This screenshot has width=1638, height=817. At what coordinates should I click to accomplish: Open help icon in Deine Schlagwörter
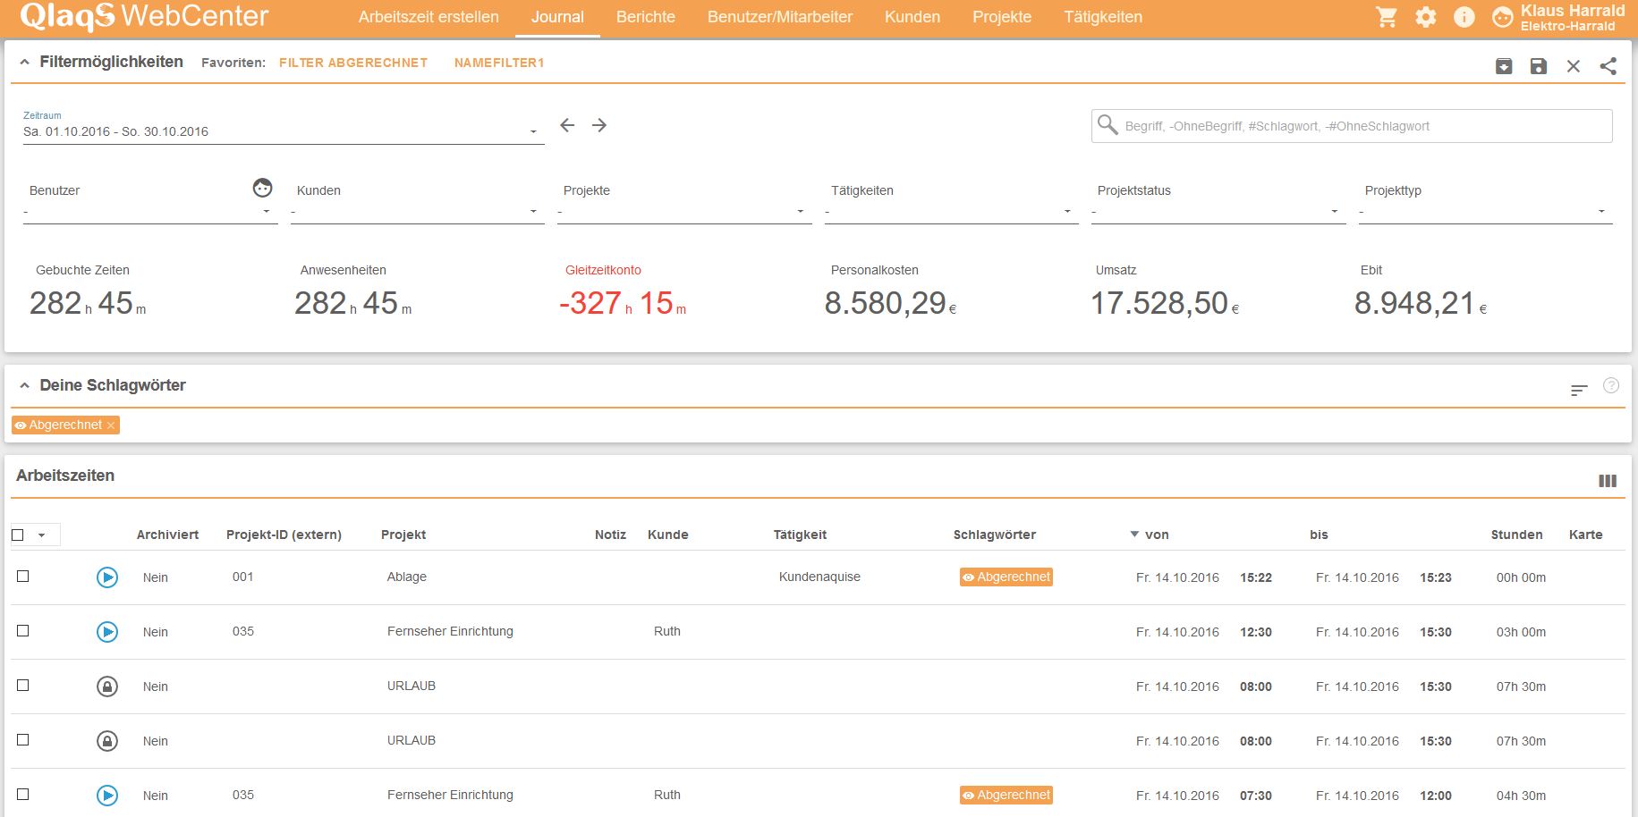tap(1611, 385)
